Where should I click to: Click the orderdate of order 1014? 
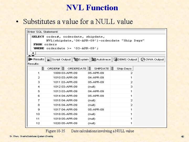point(69,96)
